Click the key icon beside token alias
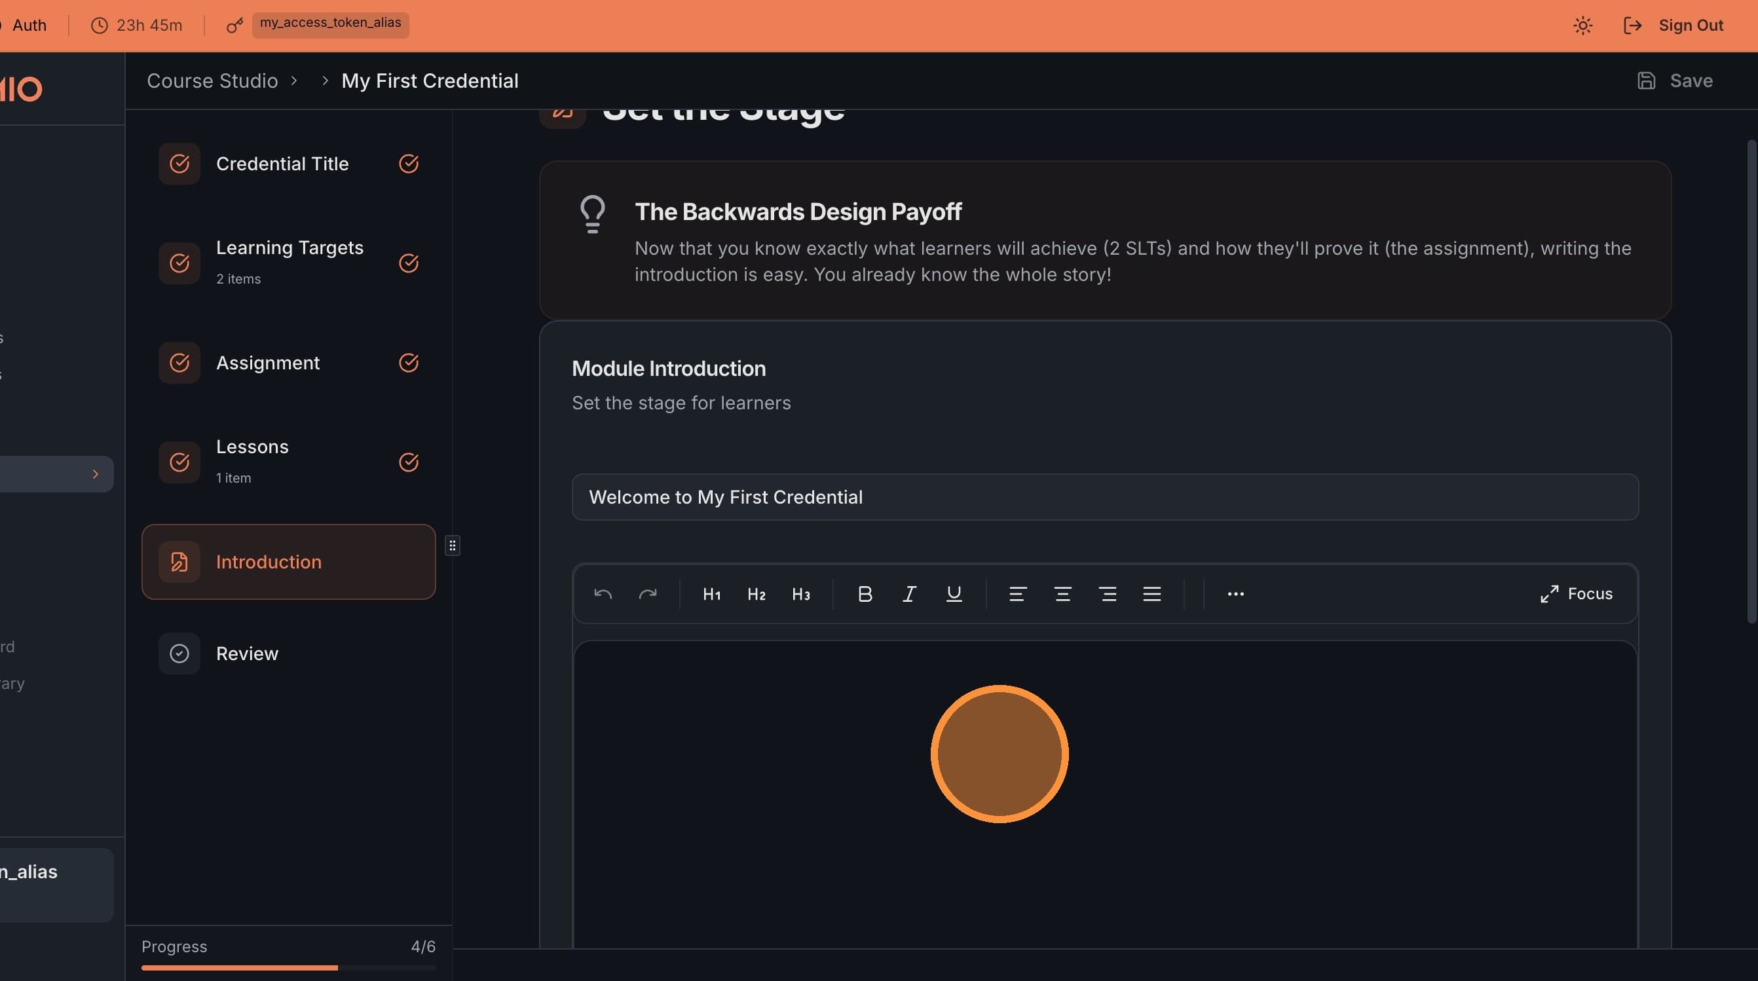 [x=234, y=26]
